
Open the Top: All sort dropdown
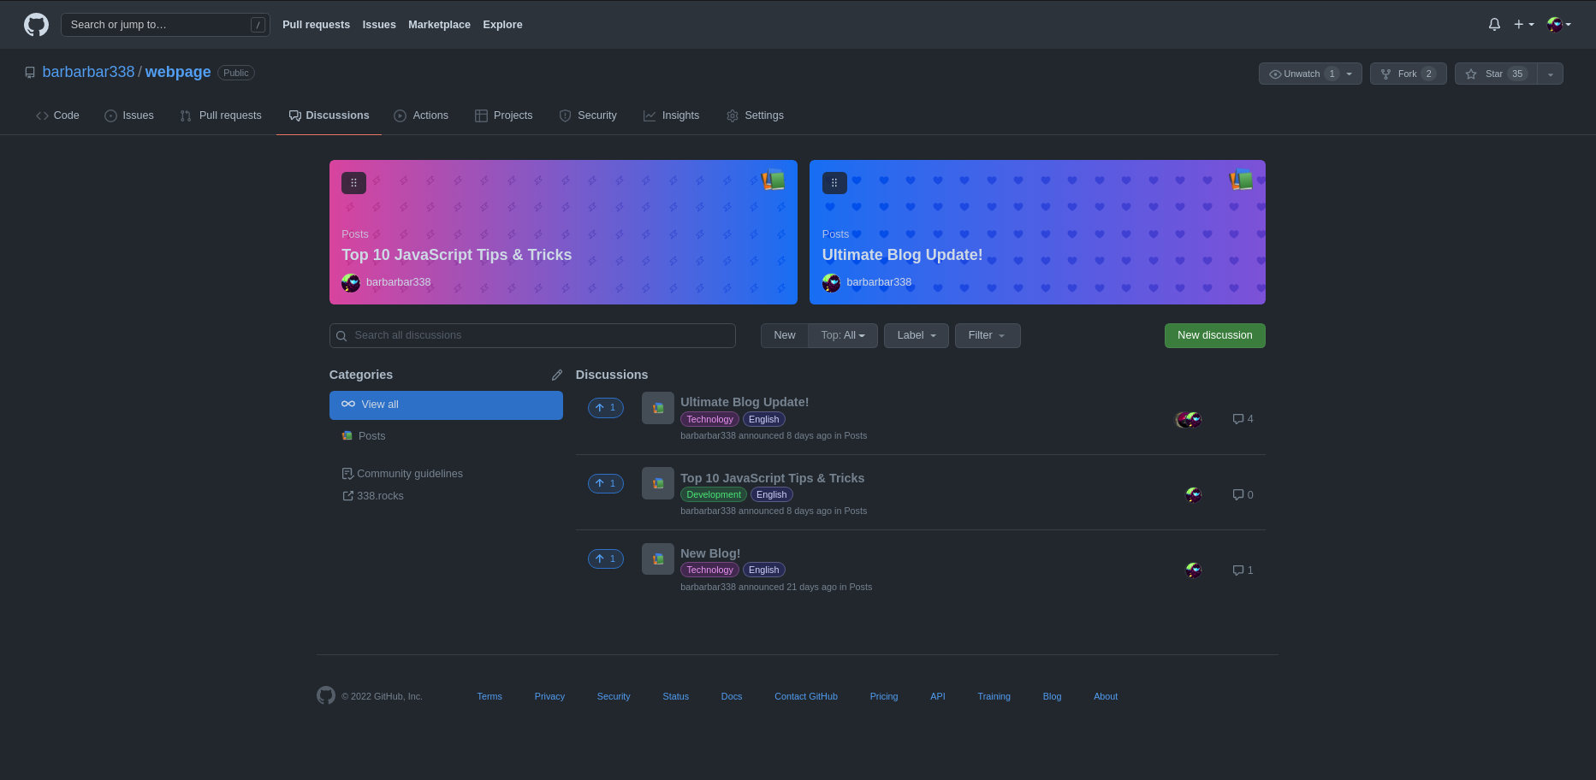coord(843,335)
